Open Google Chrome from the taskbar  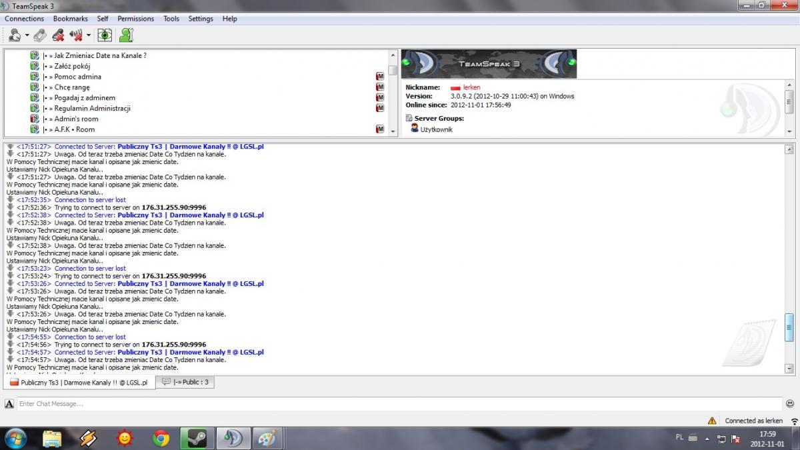pyautogui.click(x=160, y=439)
